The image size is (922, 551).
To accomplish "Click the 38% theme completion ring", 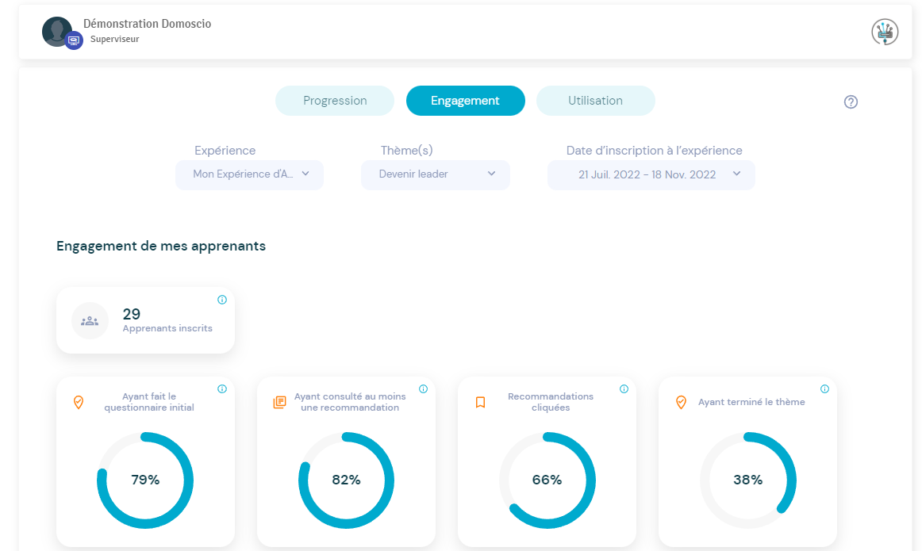I will [x=747, y=480].
